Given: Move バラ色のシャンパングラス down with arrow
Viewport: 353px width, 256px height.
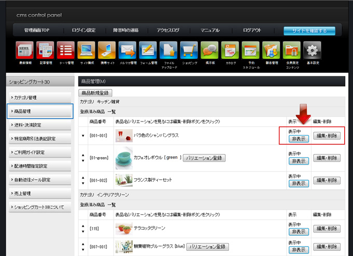Looking at the screenshot, I should tap(84, 136).
